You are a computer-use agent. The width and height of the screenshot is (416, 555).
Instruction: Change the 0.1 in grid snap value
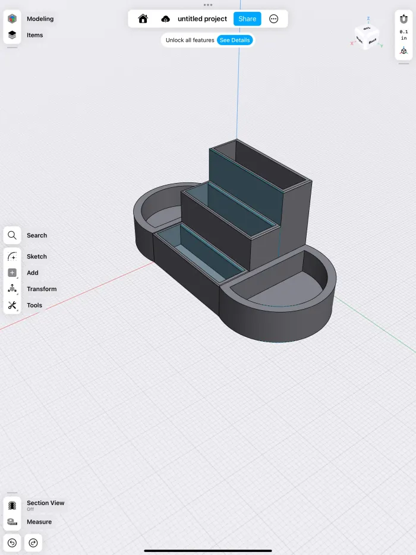(x=404, y=34)
